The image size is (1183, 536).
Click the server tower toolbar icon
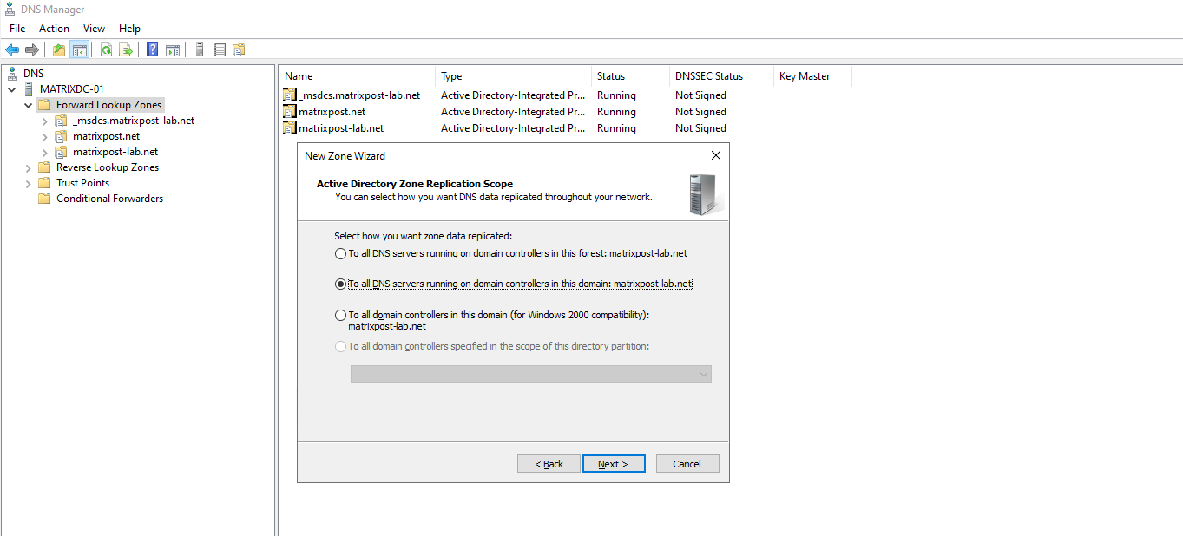coord(200,50)
